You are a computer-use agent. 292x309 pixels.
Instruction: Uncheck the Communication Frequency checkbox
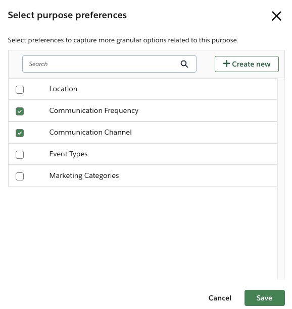click(x=20, y=111)
